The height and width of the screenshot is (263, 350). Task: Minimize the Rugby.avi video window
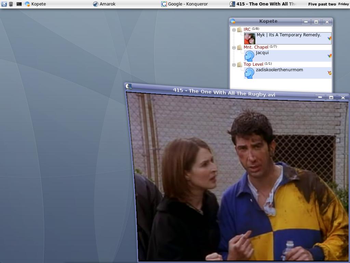click(320, 97)
